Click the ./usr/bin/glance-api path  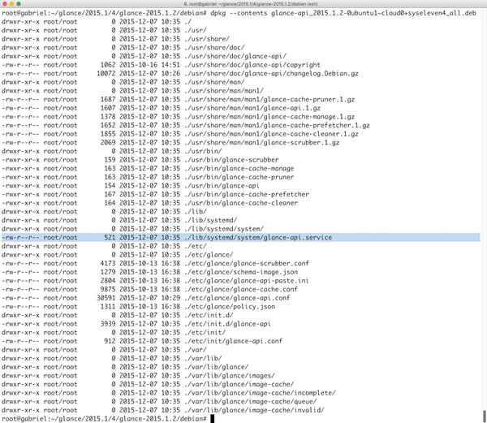coord(222,186)
